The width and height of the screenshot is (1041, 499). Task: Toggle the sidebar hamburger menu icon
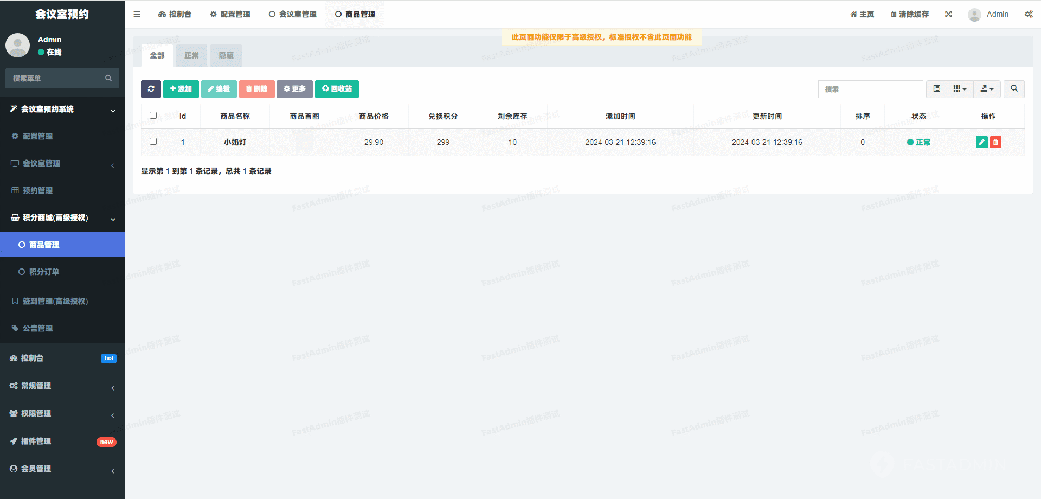[x=137, y=14]
